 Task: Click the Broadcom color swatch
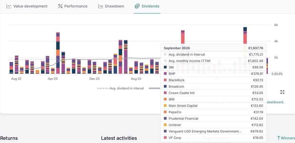point(165,87)
